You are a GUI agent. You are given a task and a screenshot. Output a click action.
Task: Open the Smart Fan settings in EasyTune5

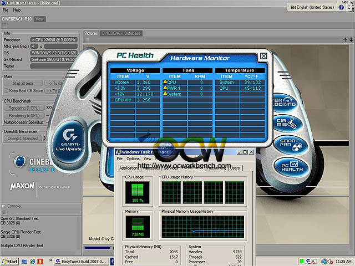click(291, 144)
